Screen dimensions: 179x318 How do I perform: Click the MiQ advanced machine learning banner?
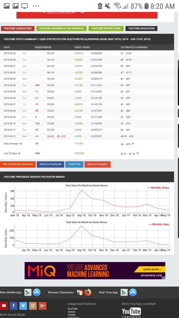point(95,271)
